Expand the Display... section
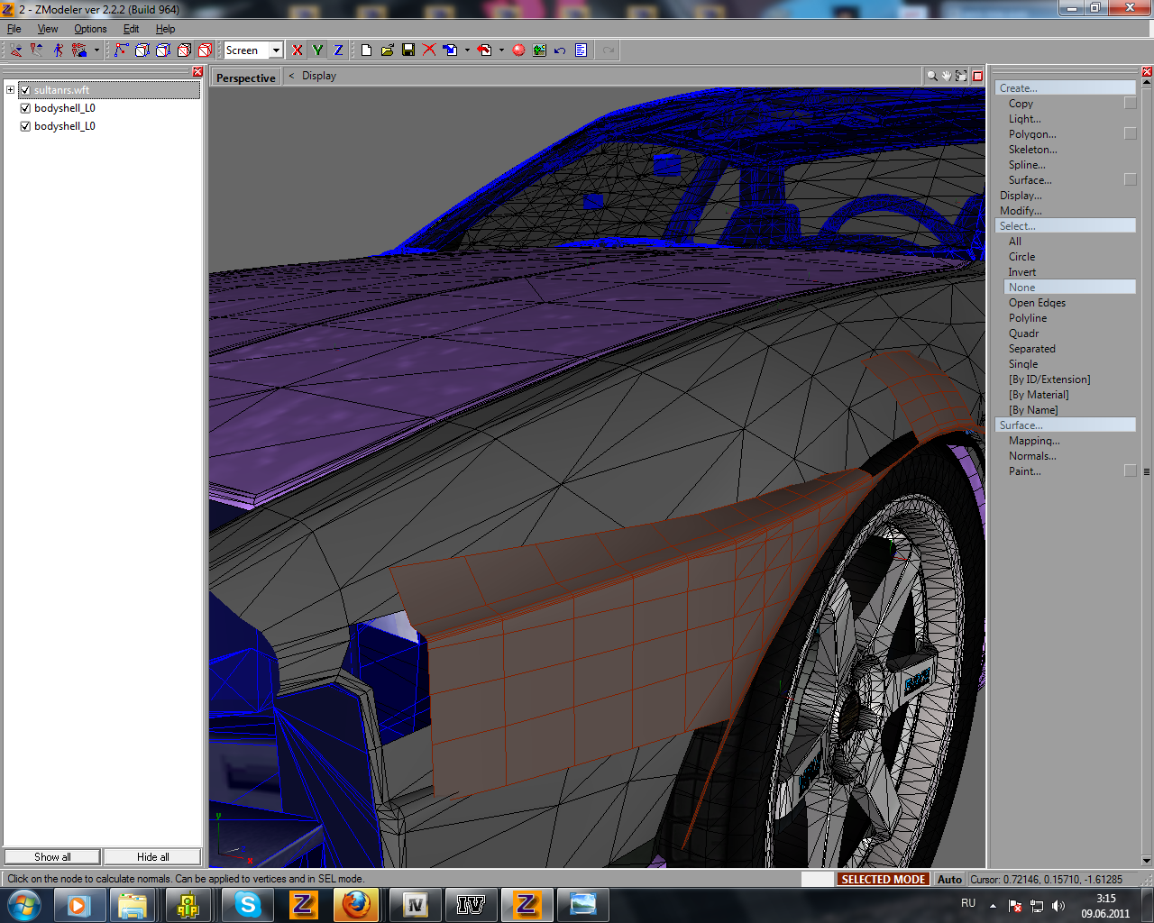 [x=1021, y=196]
